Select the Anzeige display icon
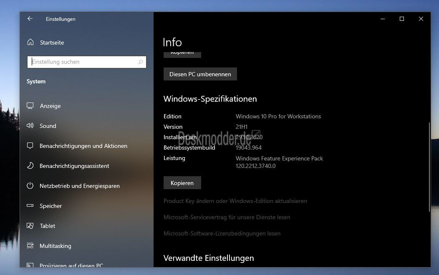The width and height of the screenshot is (439, 275). 30,106
